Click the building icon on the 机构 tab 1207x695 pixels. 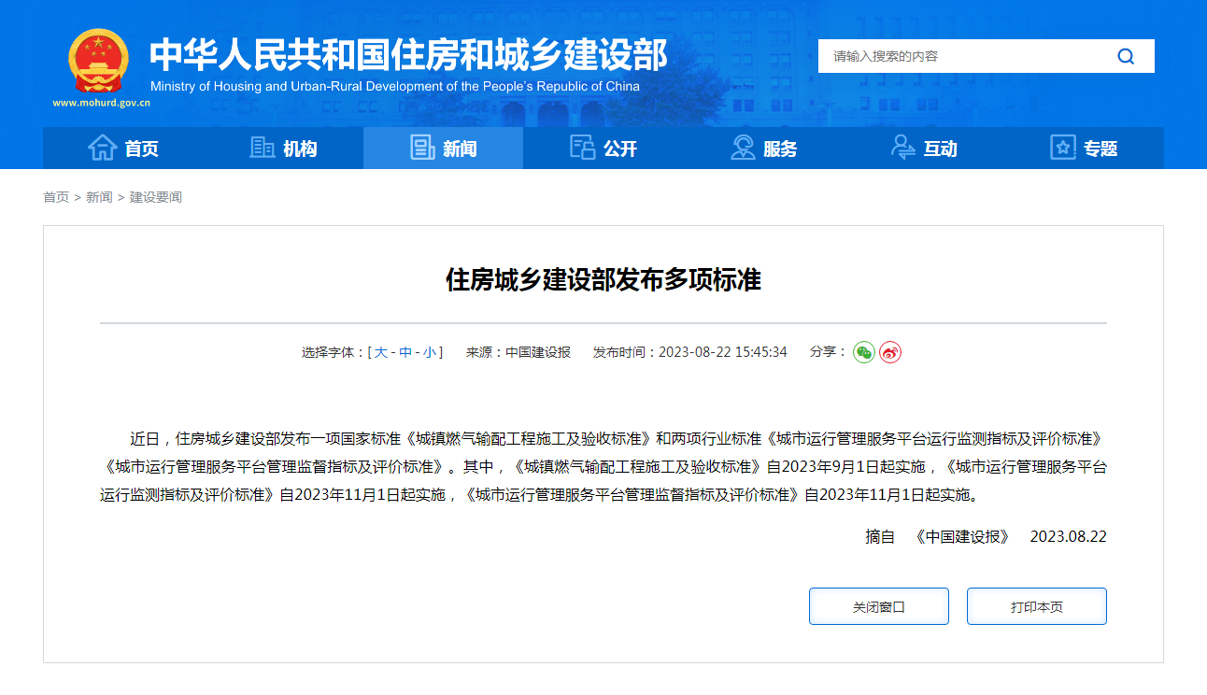point(263,148)
